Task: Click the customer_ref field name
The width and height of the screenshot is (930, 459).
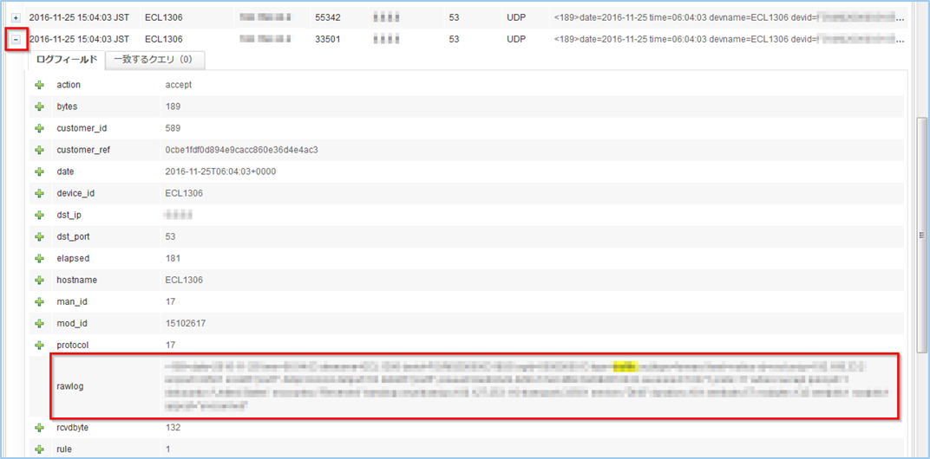Action: (83, 150)
